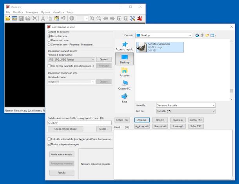The height and width of the screenshot is (184, 239).
Task: Select the Salvatore Aranzulla GIMP image file
Action: (160, 47)
